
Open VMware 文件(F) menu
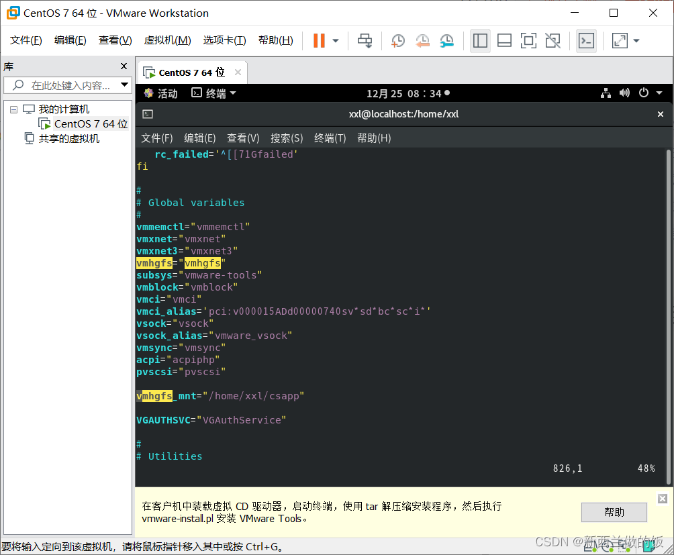26,40
